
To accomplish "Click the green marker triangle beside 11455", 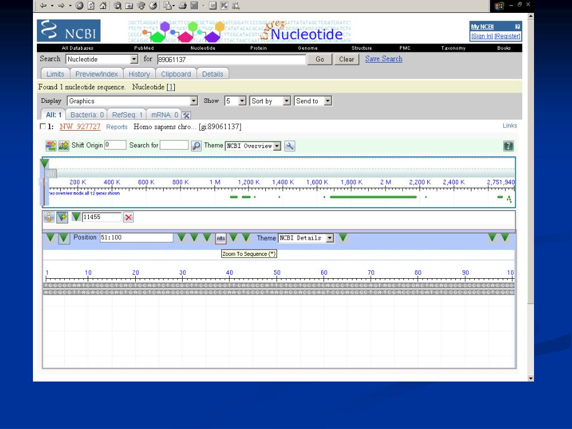I will 76,217.
